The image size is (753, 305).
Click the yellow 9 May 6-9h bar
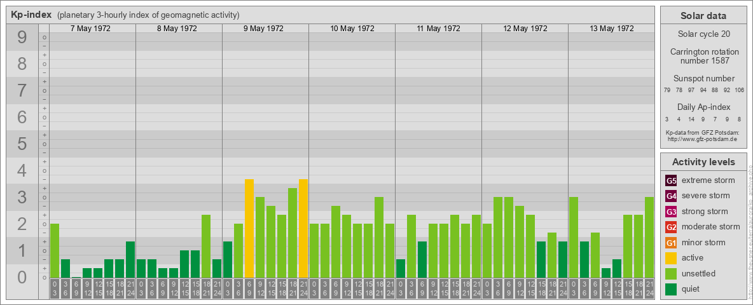249,229
